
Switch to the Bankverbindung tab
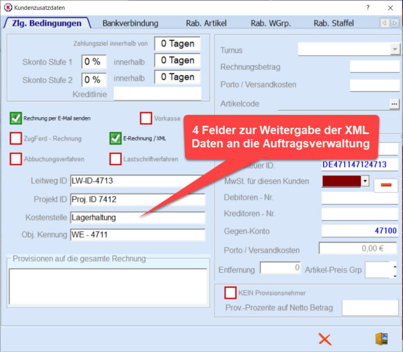(x=130, y=23)
